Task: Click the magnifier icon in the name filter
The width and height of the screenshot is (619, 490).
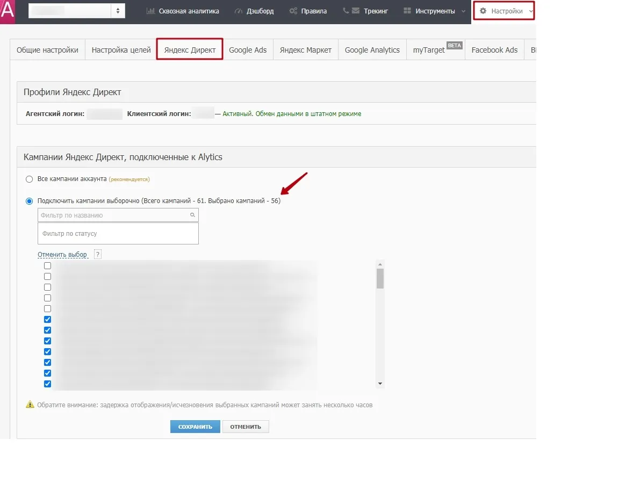Action: (193, 215)
